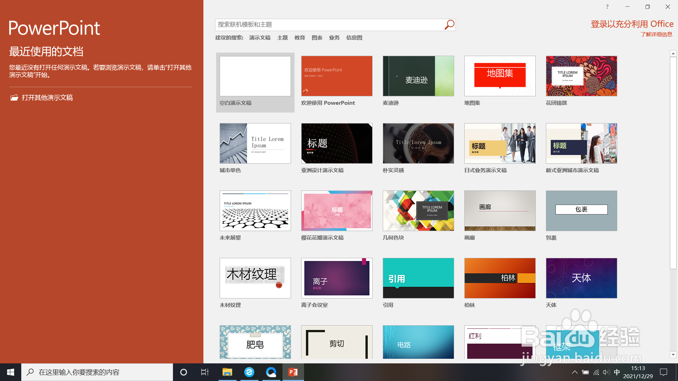Click the battery tray icon
Screen dimensions: 678x381
(585, 372)
